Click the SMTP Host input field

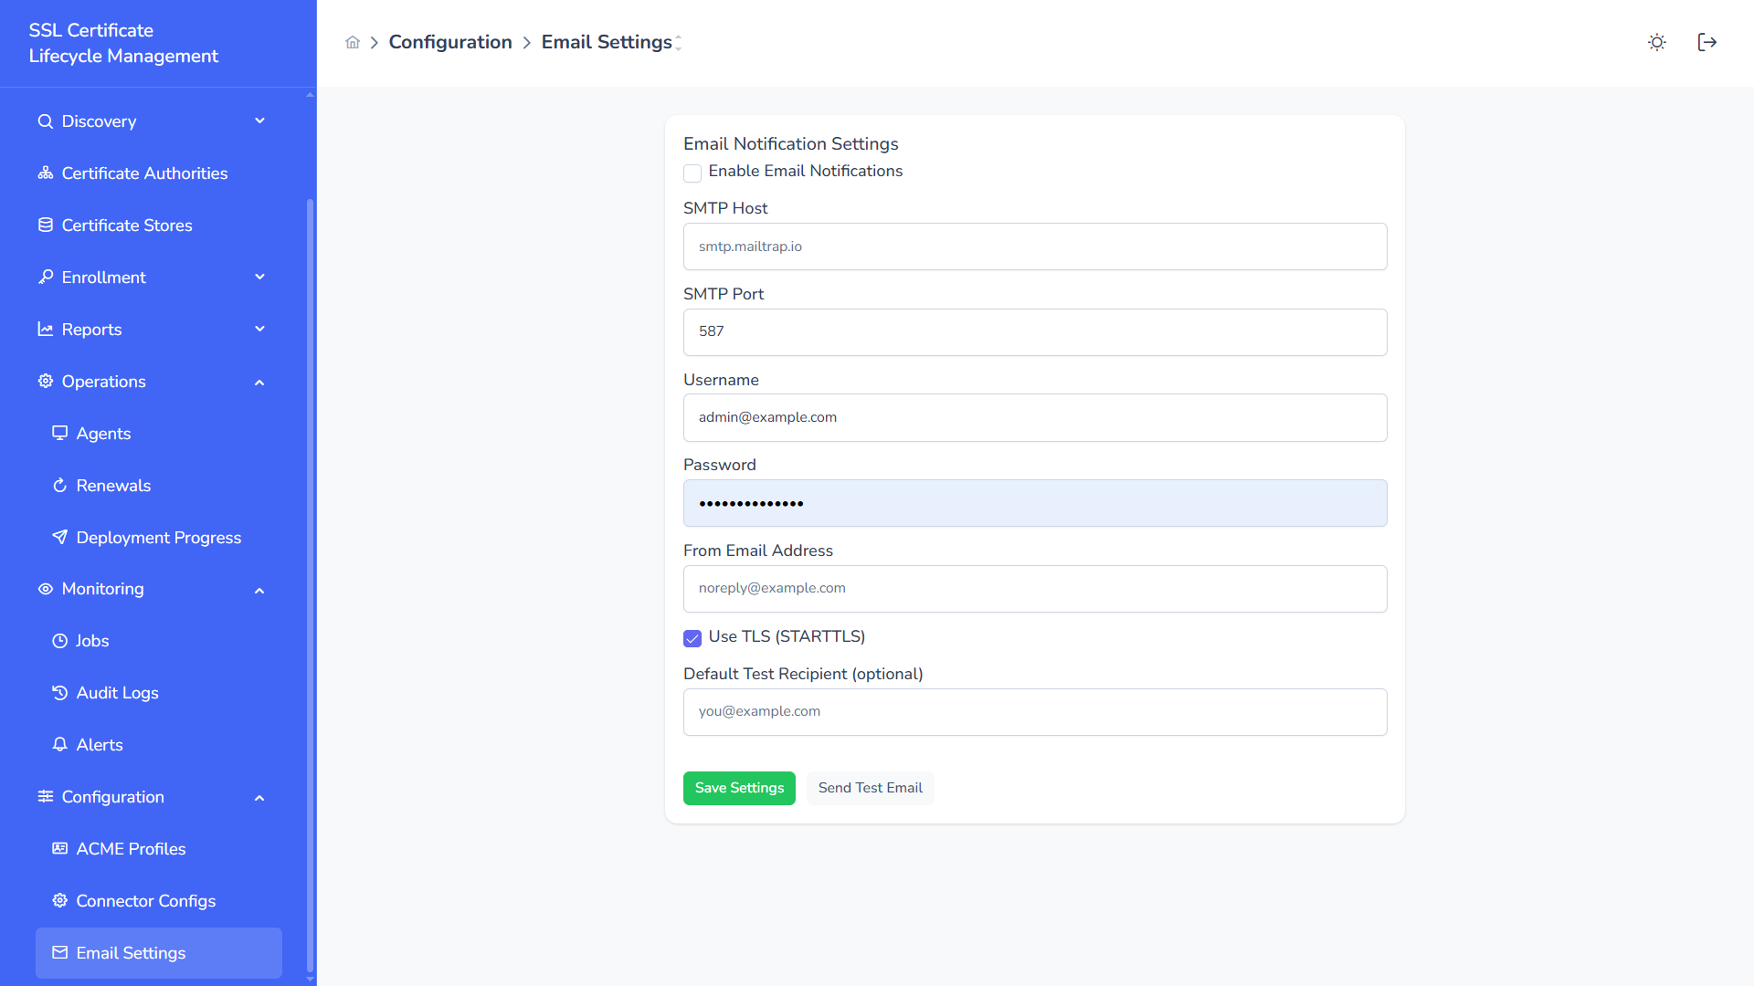point(1034,246)
